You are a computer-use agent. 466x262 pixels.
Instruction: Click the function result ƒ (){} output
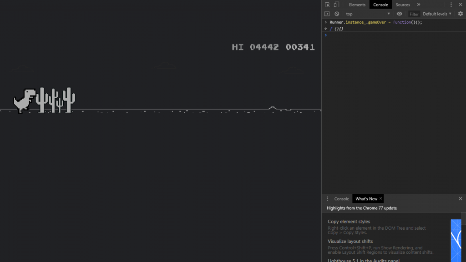336,29
